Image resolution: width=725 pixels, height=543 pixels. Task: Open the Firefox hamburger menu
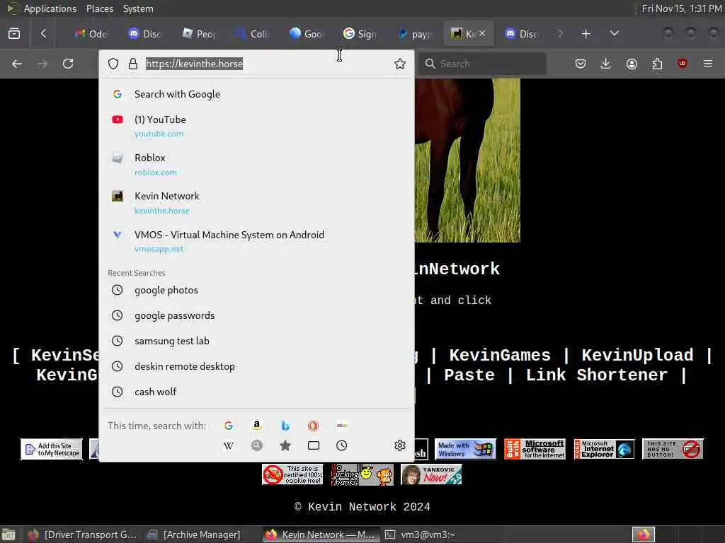708,64
